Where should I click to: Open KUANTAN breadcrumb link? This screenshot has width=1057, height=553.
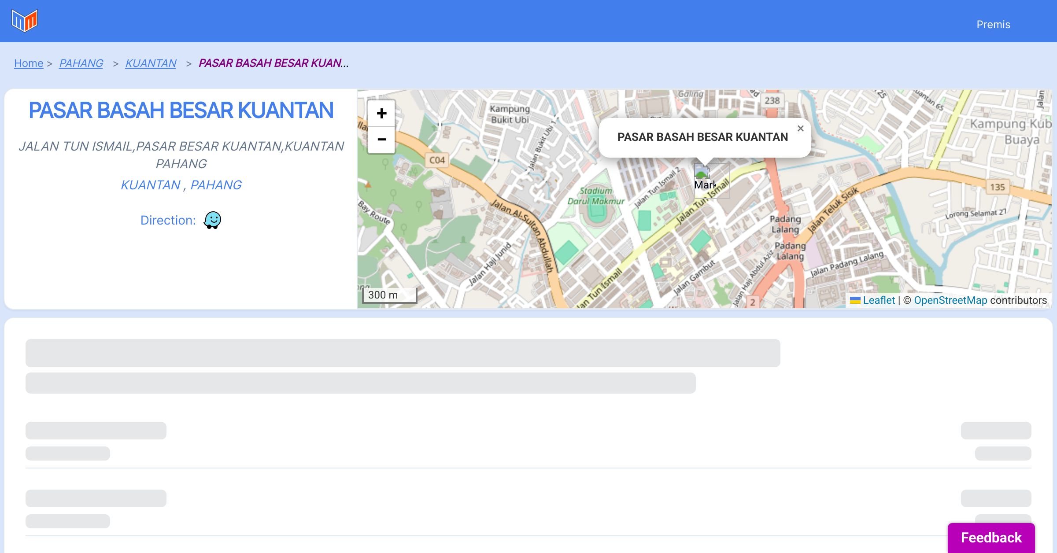tap(151, 63)
